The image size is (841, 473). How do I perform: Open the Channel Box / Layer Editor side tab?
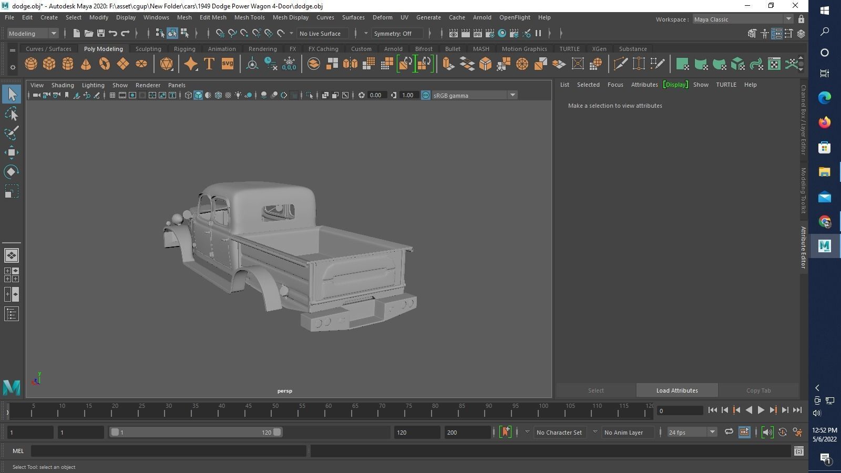point(803,120)
